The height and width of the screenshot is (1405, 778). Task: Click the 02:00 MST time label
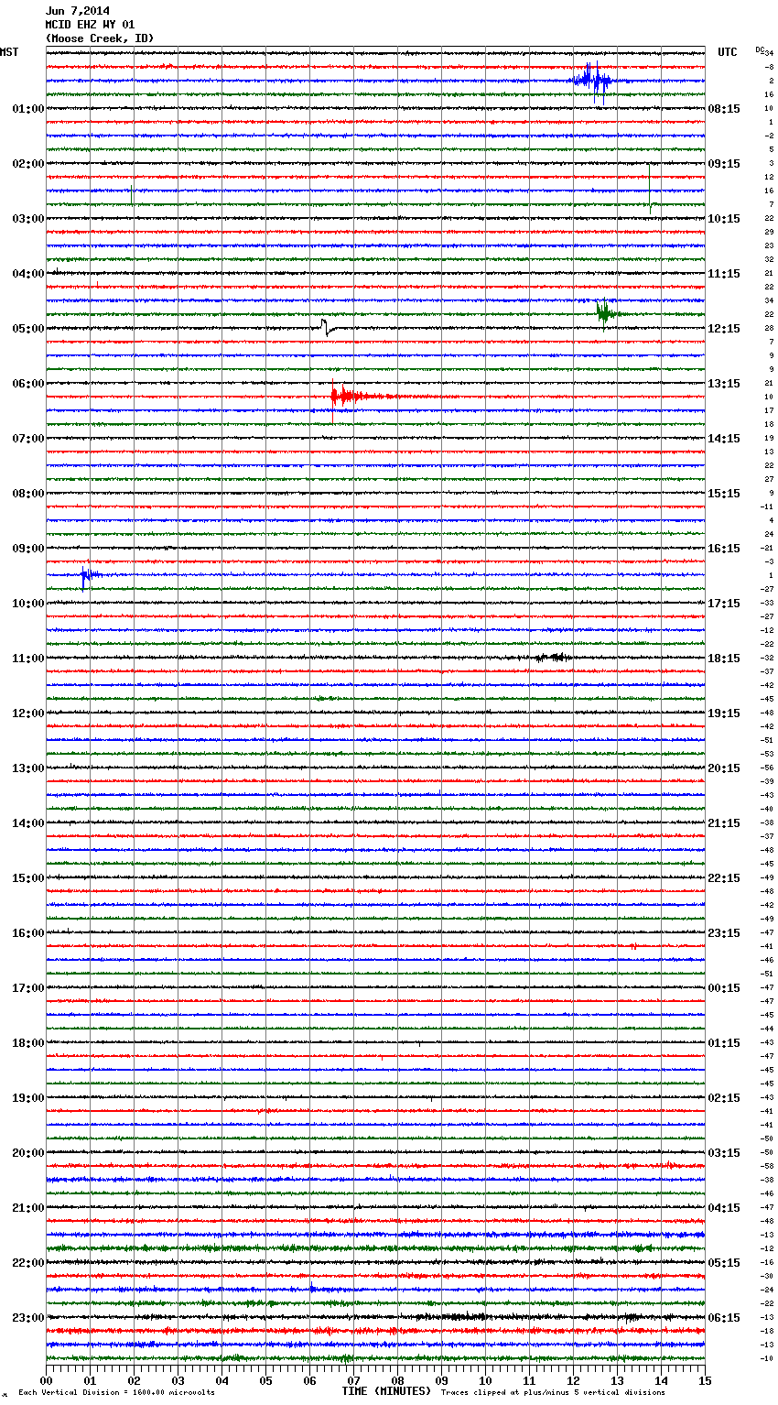(x=28, y=164)
